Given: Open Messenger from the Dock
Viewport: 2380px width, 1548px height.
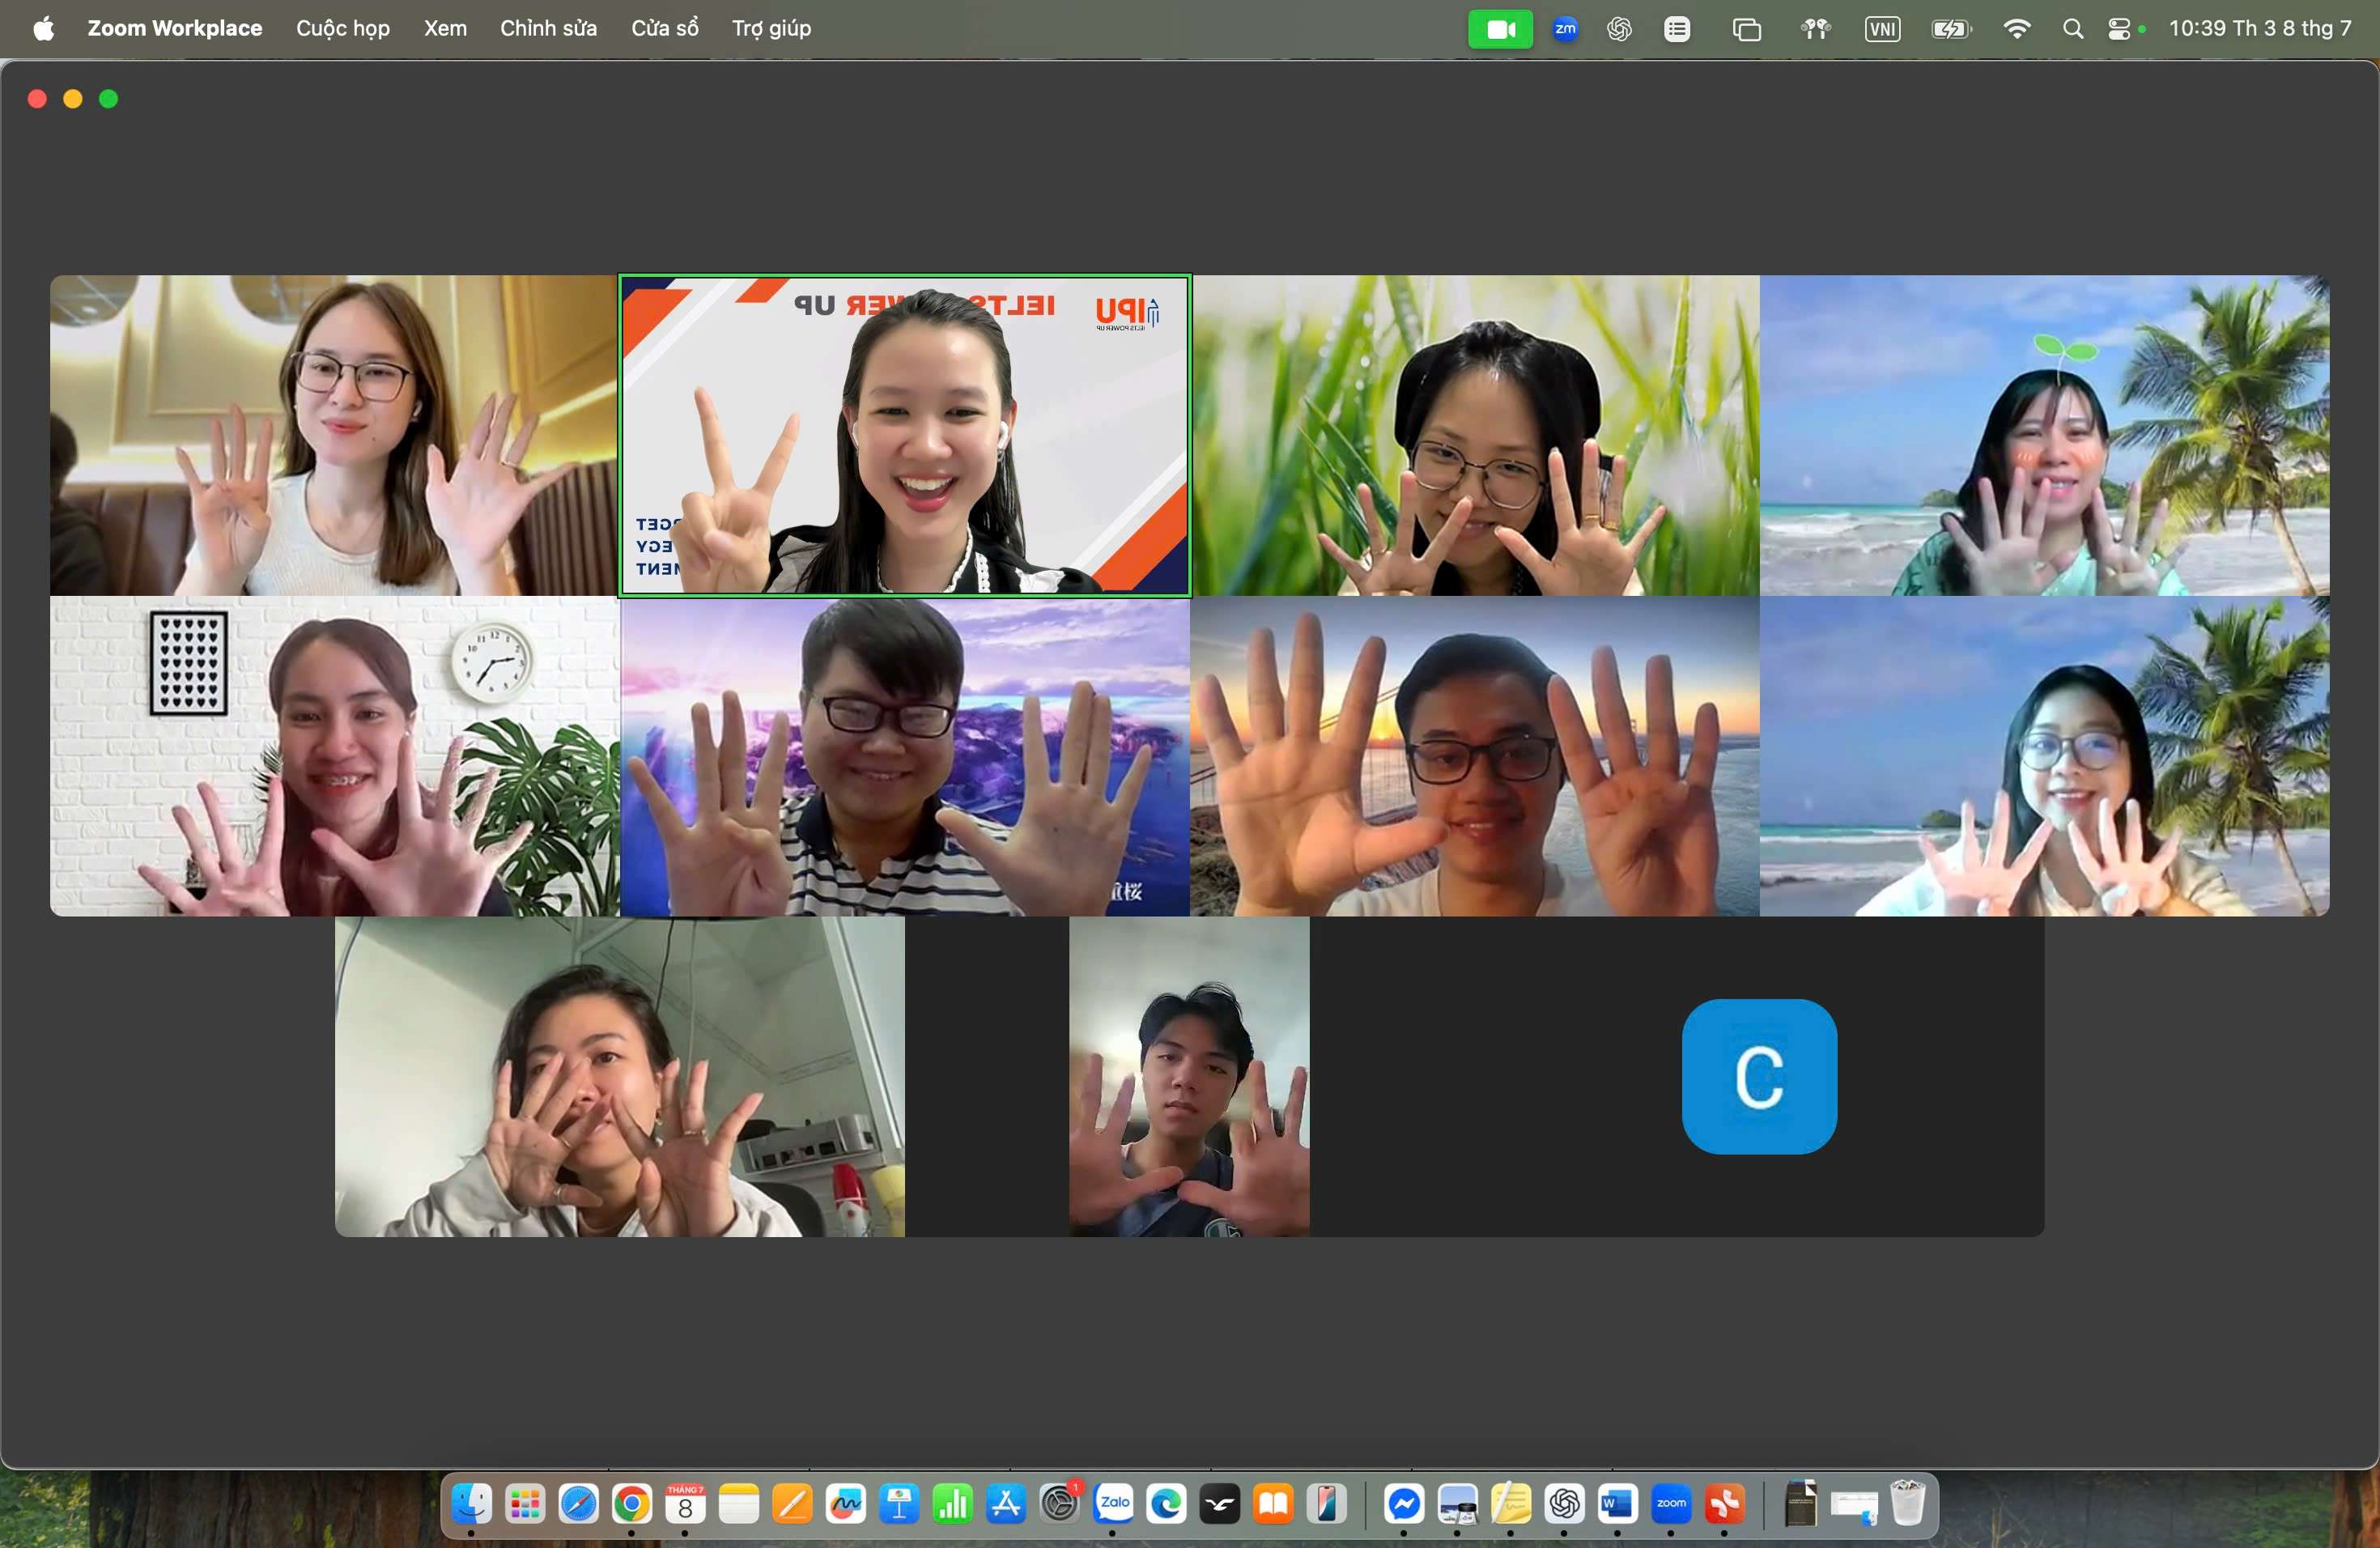Looking at the screenshot, I should (1404, 1504).
